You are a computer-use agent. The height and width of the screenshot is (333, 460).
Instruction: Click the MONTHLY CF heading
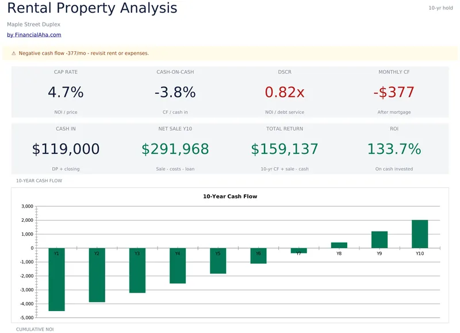click(394, 72)
